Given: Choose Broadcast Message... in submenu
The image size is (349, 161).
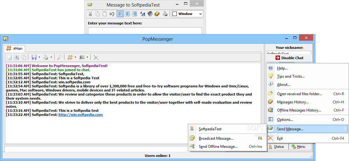Looking at the screenshot, I should tap(227, 138).
